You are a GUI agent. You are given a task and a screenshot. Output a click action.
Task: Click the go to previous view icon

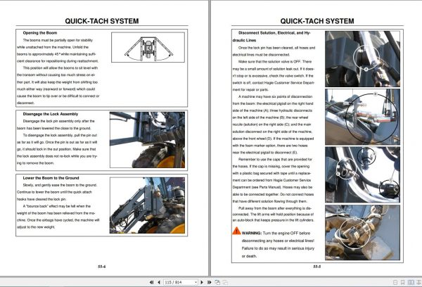[x=217, y=282]
